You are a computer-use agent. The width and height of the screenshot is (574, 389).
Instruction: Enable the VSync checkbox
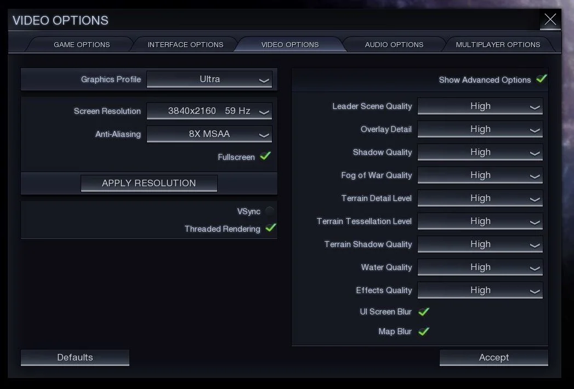coord(270,211)
